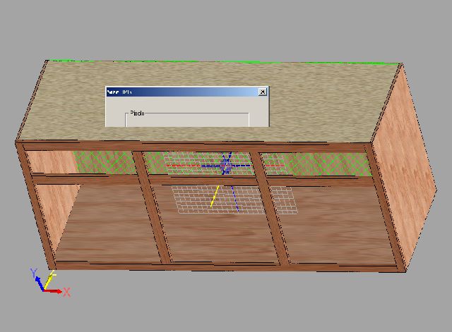The height and width of the screenshot is (332, 452).
Task: Select the bottom front rail of cabinet
Action: [226, 267]
